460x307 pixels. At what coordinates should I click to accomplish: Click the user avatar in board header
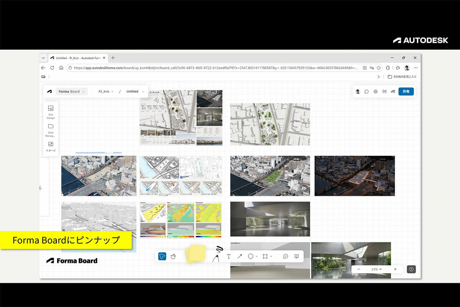[357, 91]
